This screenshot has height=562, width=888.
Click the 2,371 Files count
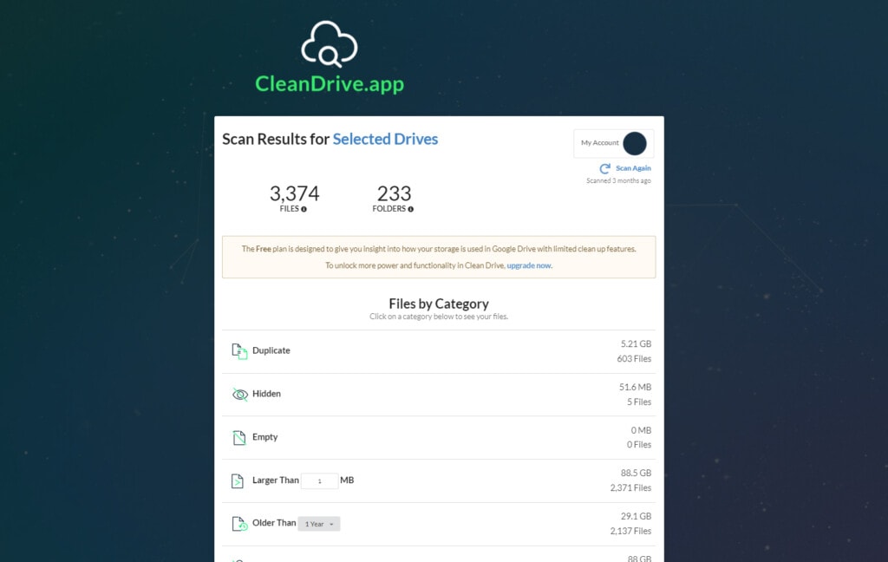tap(631, 487)
